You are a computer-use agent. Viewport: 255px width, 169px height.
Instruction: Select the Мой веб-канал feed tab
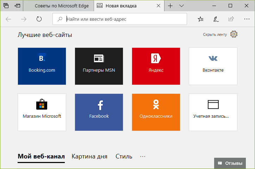[x=41, y=156]
